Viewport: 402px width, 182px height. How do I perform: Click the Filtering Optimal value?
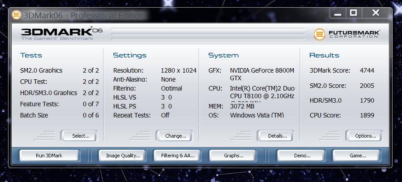(171, 88)
